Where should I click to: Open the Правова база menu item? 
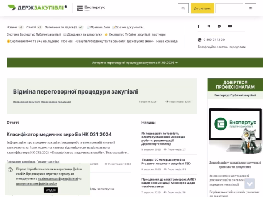click(98, 27)
